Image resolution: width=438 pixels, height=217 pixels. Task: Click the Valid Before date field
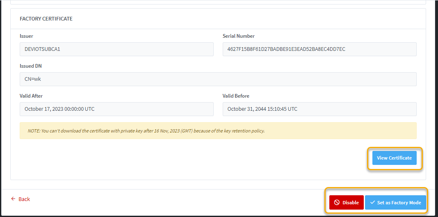pyautogui.click(x=319, y=109)
